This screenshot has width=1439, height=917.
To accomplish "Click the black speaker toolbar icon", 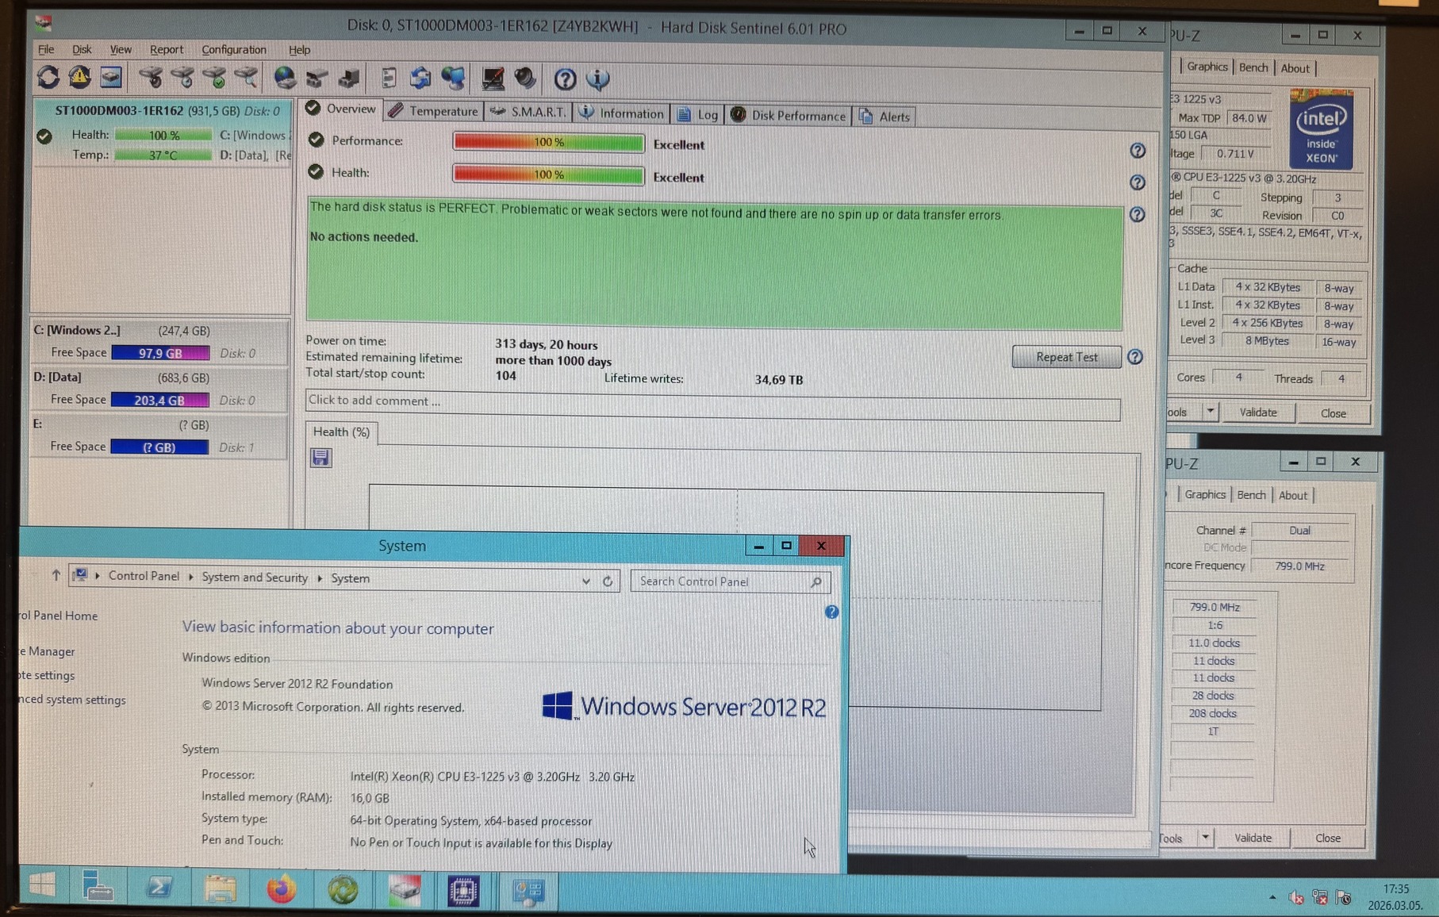I will point(525,79).
